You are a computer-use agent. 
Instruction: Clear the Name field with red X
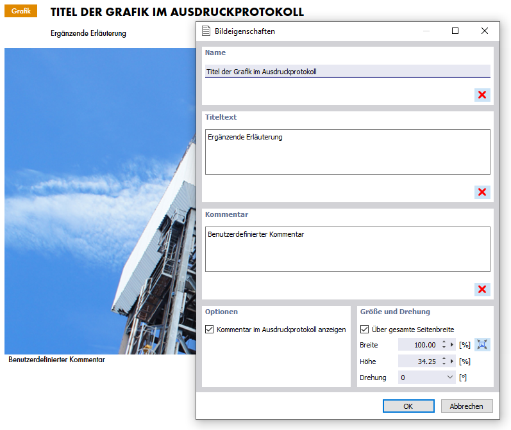click(x=482, y=95)
